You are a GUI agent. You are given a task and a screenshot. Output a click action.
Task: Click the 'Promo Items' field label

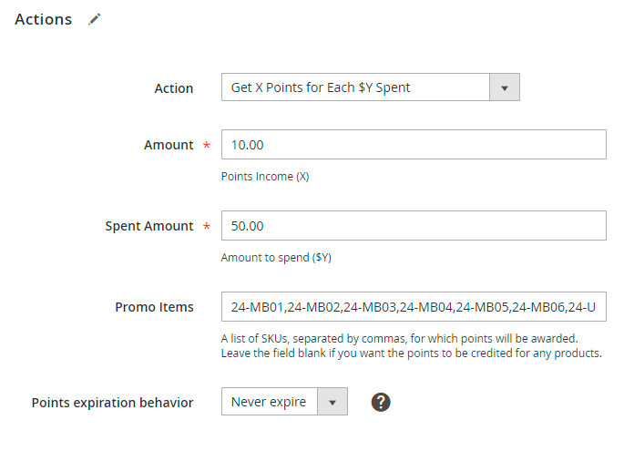154,307
